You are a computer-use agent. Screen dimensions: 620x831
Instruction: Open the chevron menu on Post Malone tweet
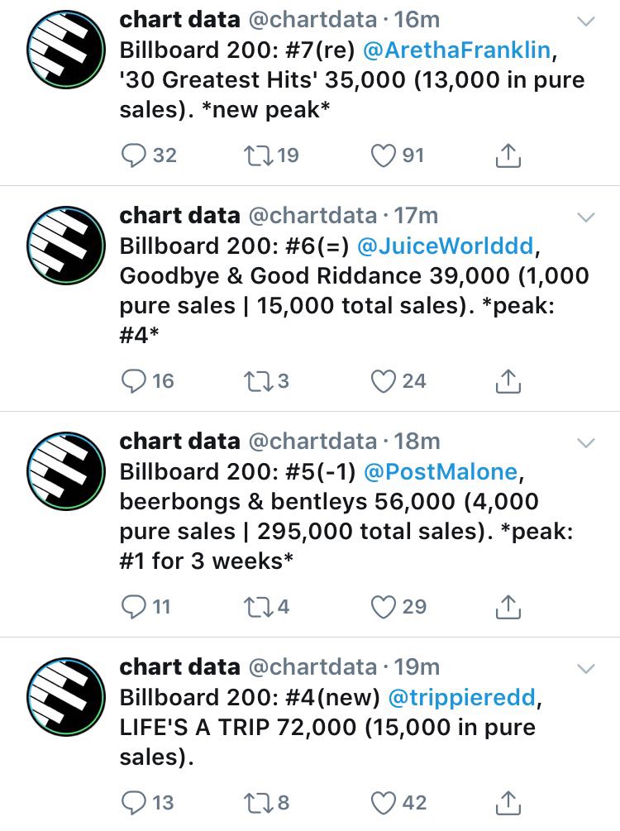pyautogui.click(x=585, y=443)
